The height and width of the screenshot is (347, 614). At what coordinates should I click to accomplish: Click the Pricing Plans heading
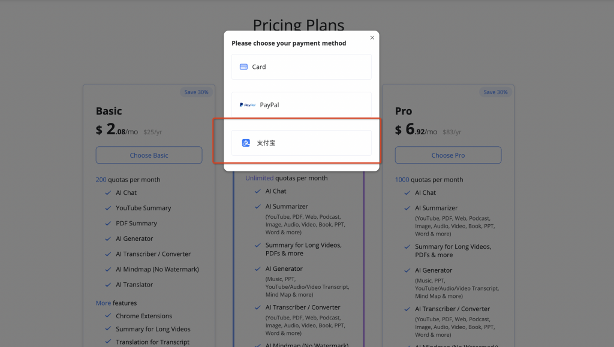[x=299, y=25]
